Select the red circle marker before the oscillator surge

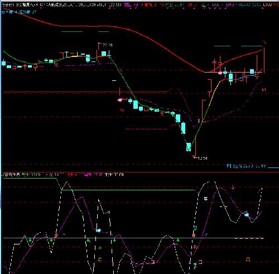click(x=194, y=235)
